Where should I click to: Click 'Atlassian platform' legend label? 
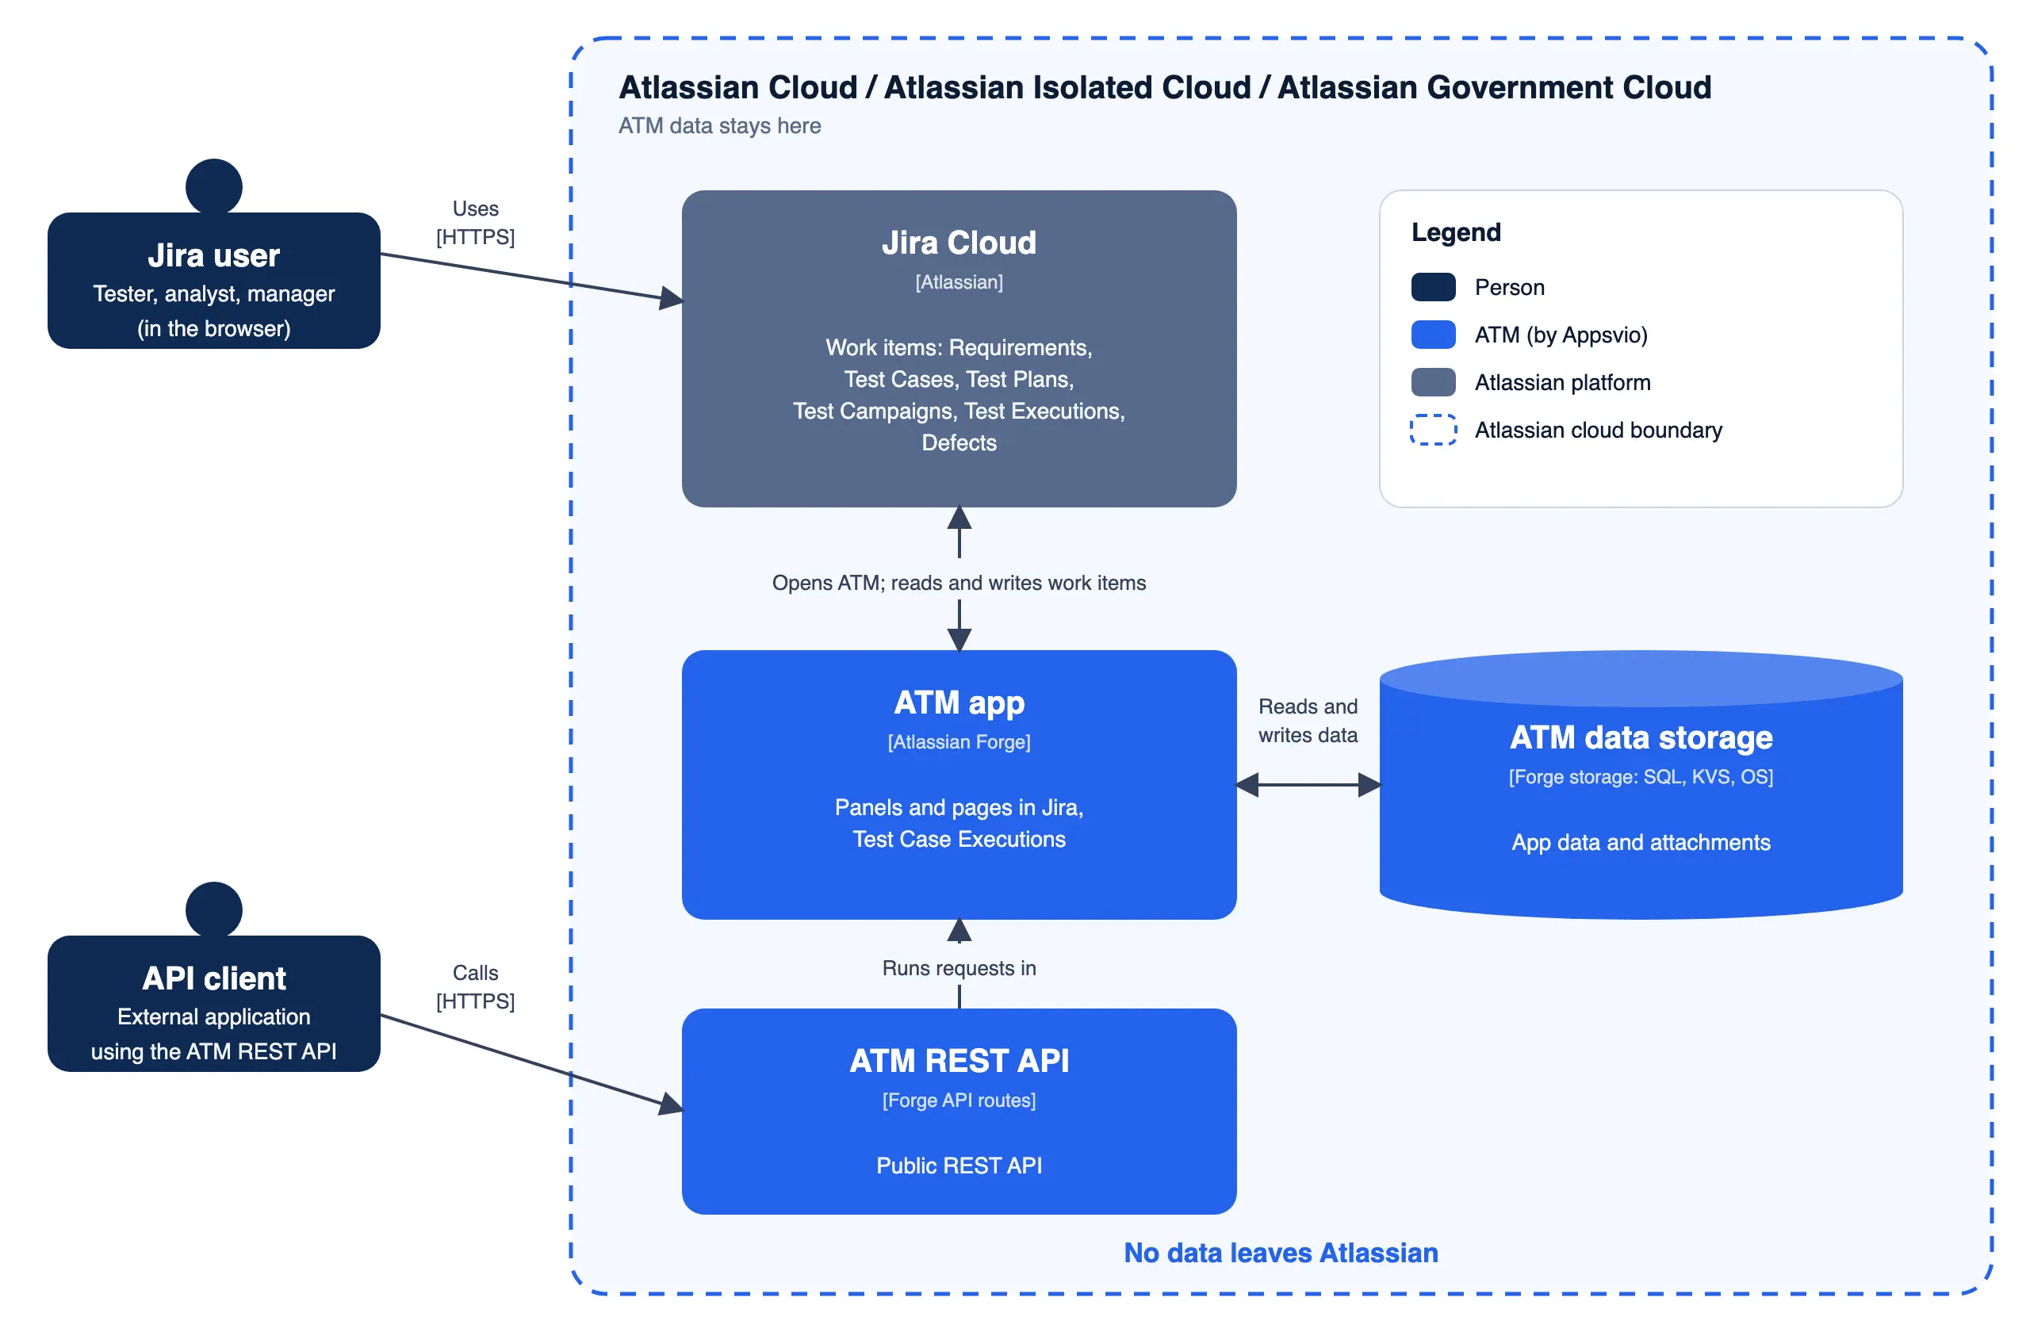1563,383
